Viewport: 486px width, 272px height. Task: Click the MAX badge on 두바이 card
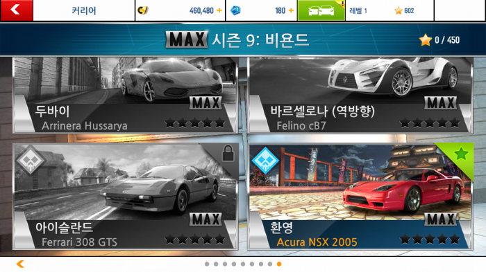pyautogui.click(x=206, y=103)
